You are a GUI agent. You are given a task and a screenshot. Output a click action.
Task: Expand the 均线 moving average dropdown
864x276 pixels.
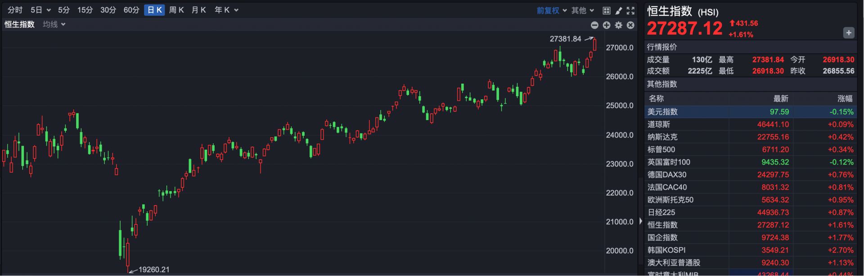click(x=54, y=24)
